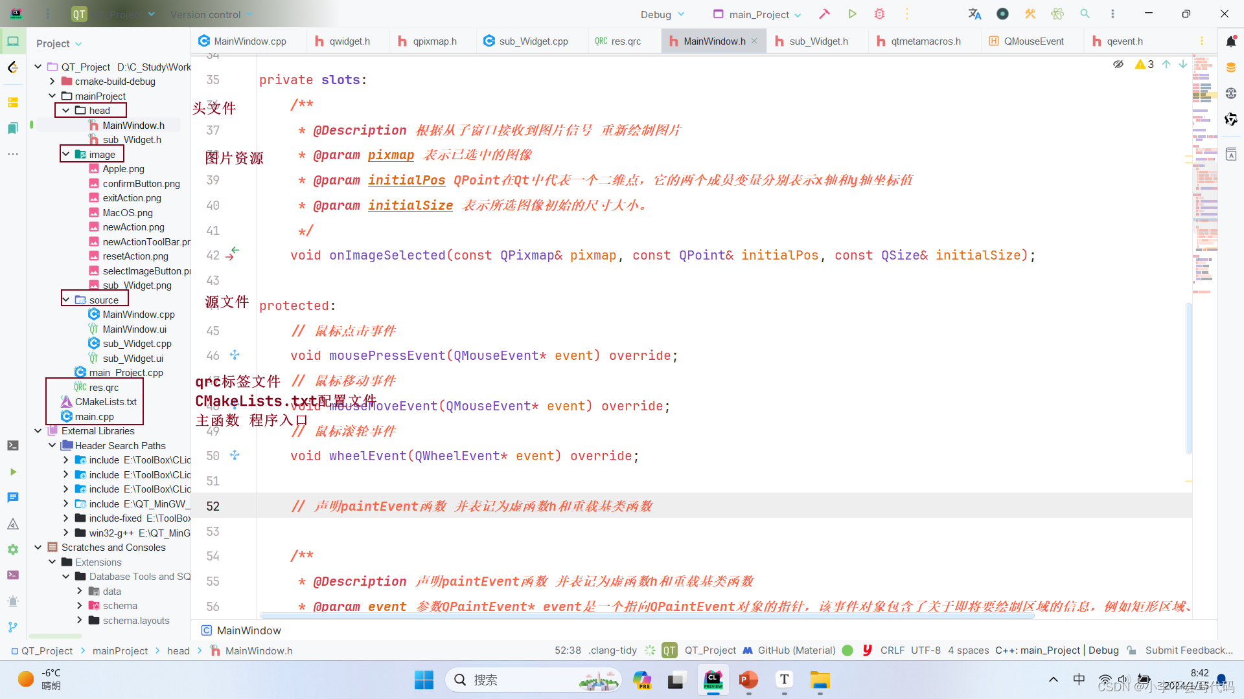Open the main menu hamburger icon

tap(48, 14)
